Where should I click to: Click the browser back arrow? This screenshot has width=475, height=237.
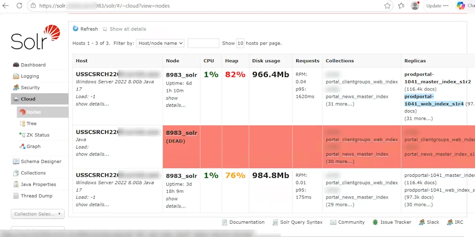click(5, 6)
